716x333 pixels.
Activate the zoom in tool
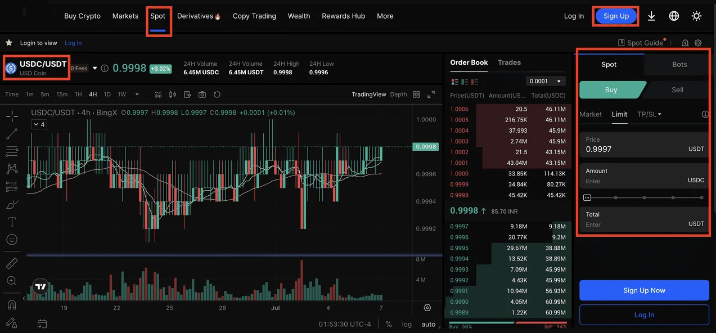pyautogui.click(x=12, y=280)
